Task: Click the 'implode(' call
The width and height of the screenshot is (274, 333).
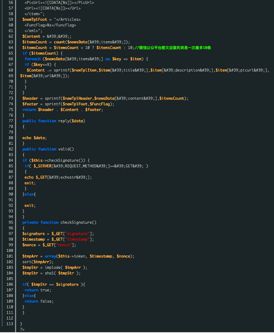Action: point(54,268)
